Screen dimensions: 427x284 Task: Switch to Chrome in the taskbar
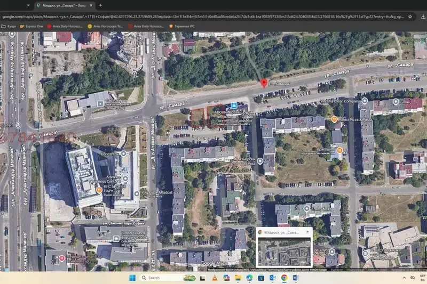(x=284, y=278)
